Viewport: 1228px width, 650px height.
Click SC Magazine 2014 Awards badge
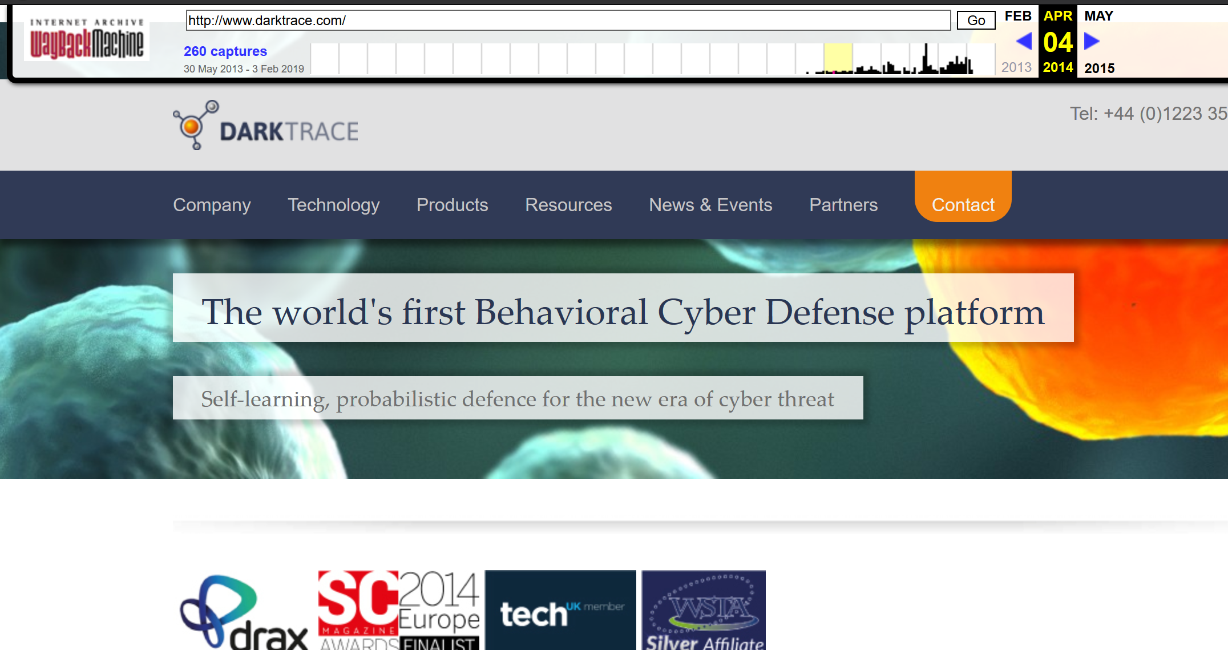click(x=398, y=610)
